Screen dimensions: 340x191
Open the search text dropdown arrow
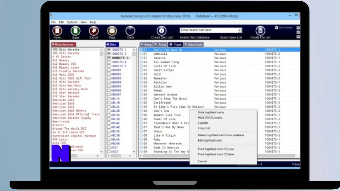240,30
